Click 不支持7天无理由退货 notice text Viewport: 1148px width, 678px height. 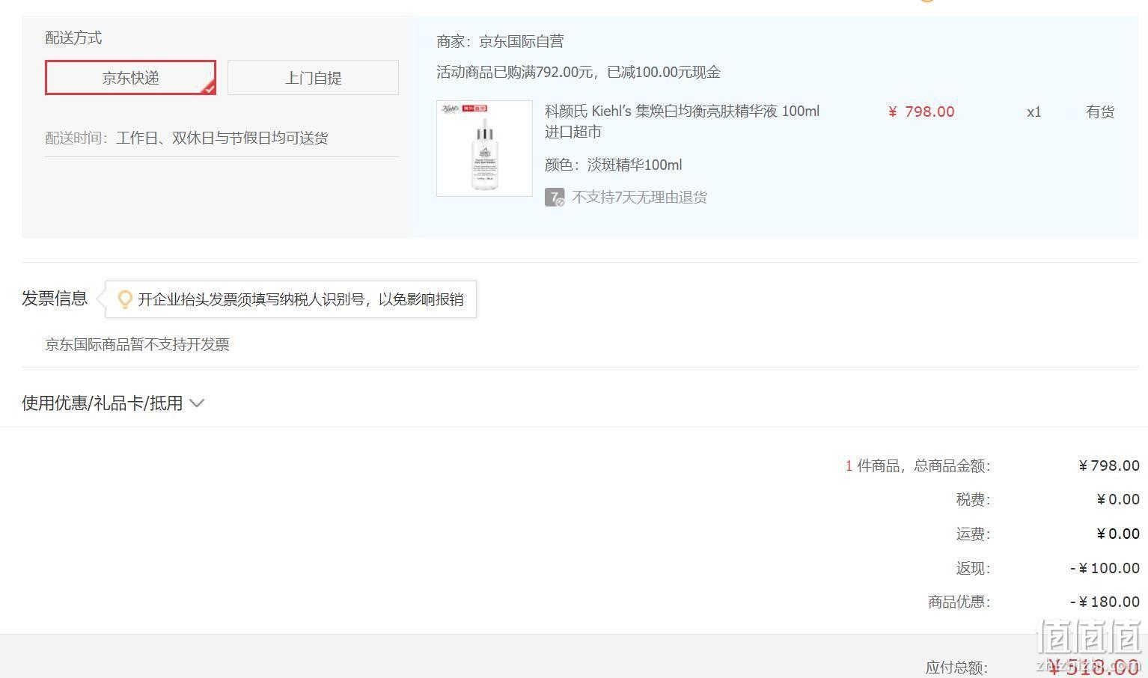coord(640,198)
